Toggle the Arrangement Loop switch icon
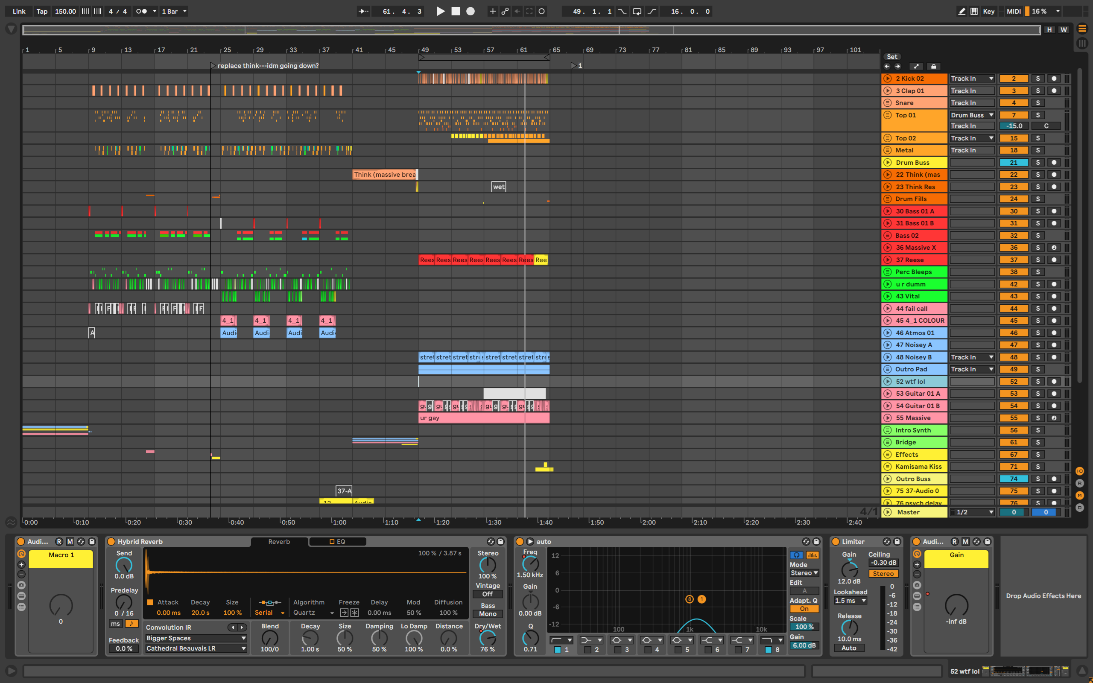This screenshot has width=1093, height=683. click(637, 11)
